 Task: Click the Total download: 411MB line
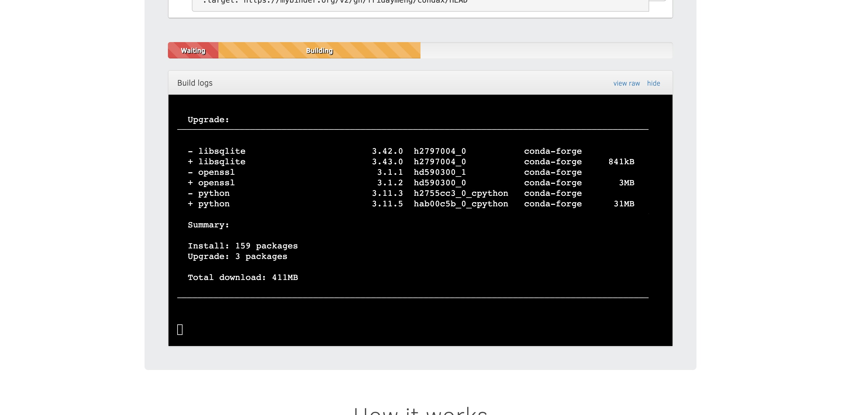[243, 277]
